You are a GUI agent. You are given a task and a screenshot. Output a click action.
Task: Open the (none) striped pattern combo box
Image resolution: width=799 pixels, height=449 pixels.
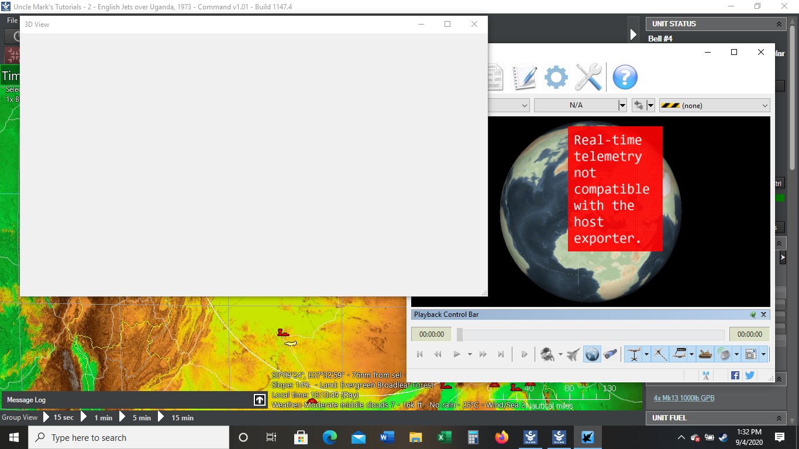click(714, 105)
